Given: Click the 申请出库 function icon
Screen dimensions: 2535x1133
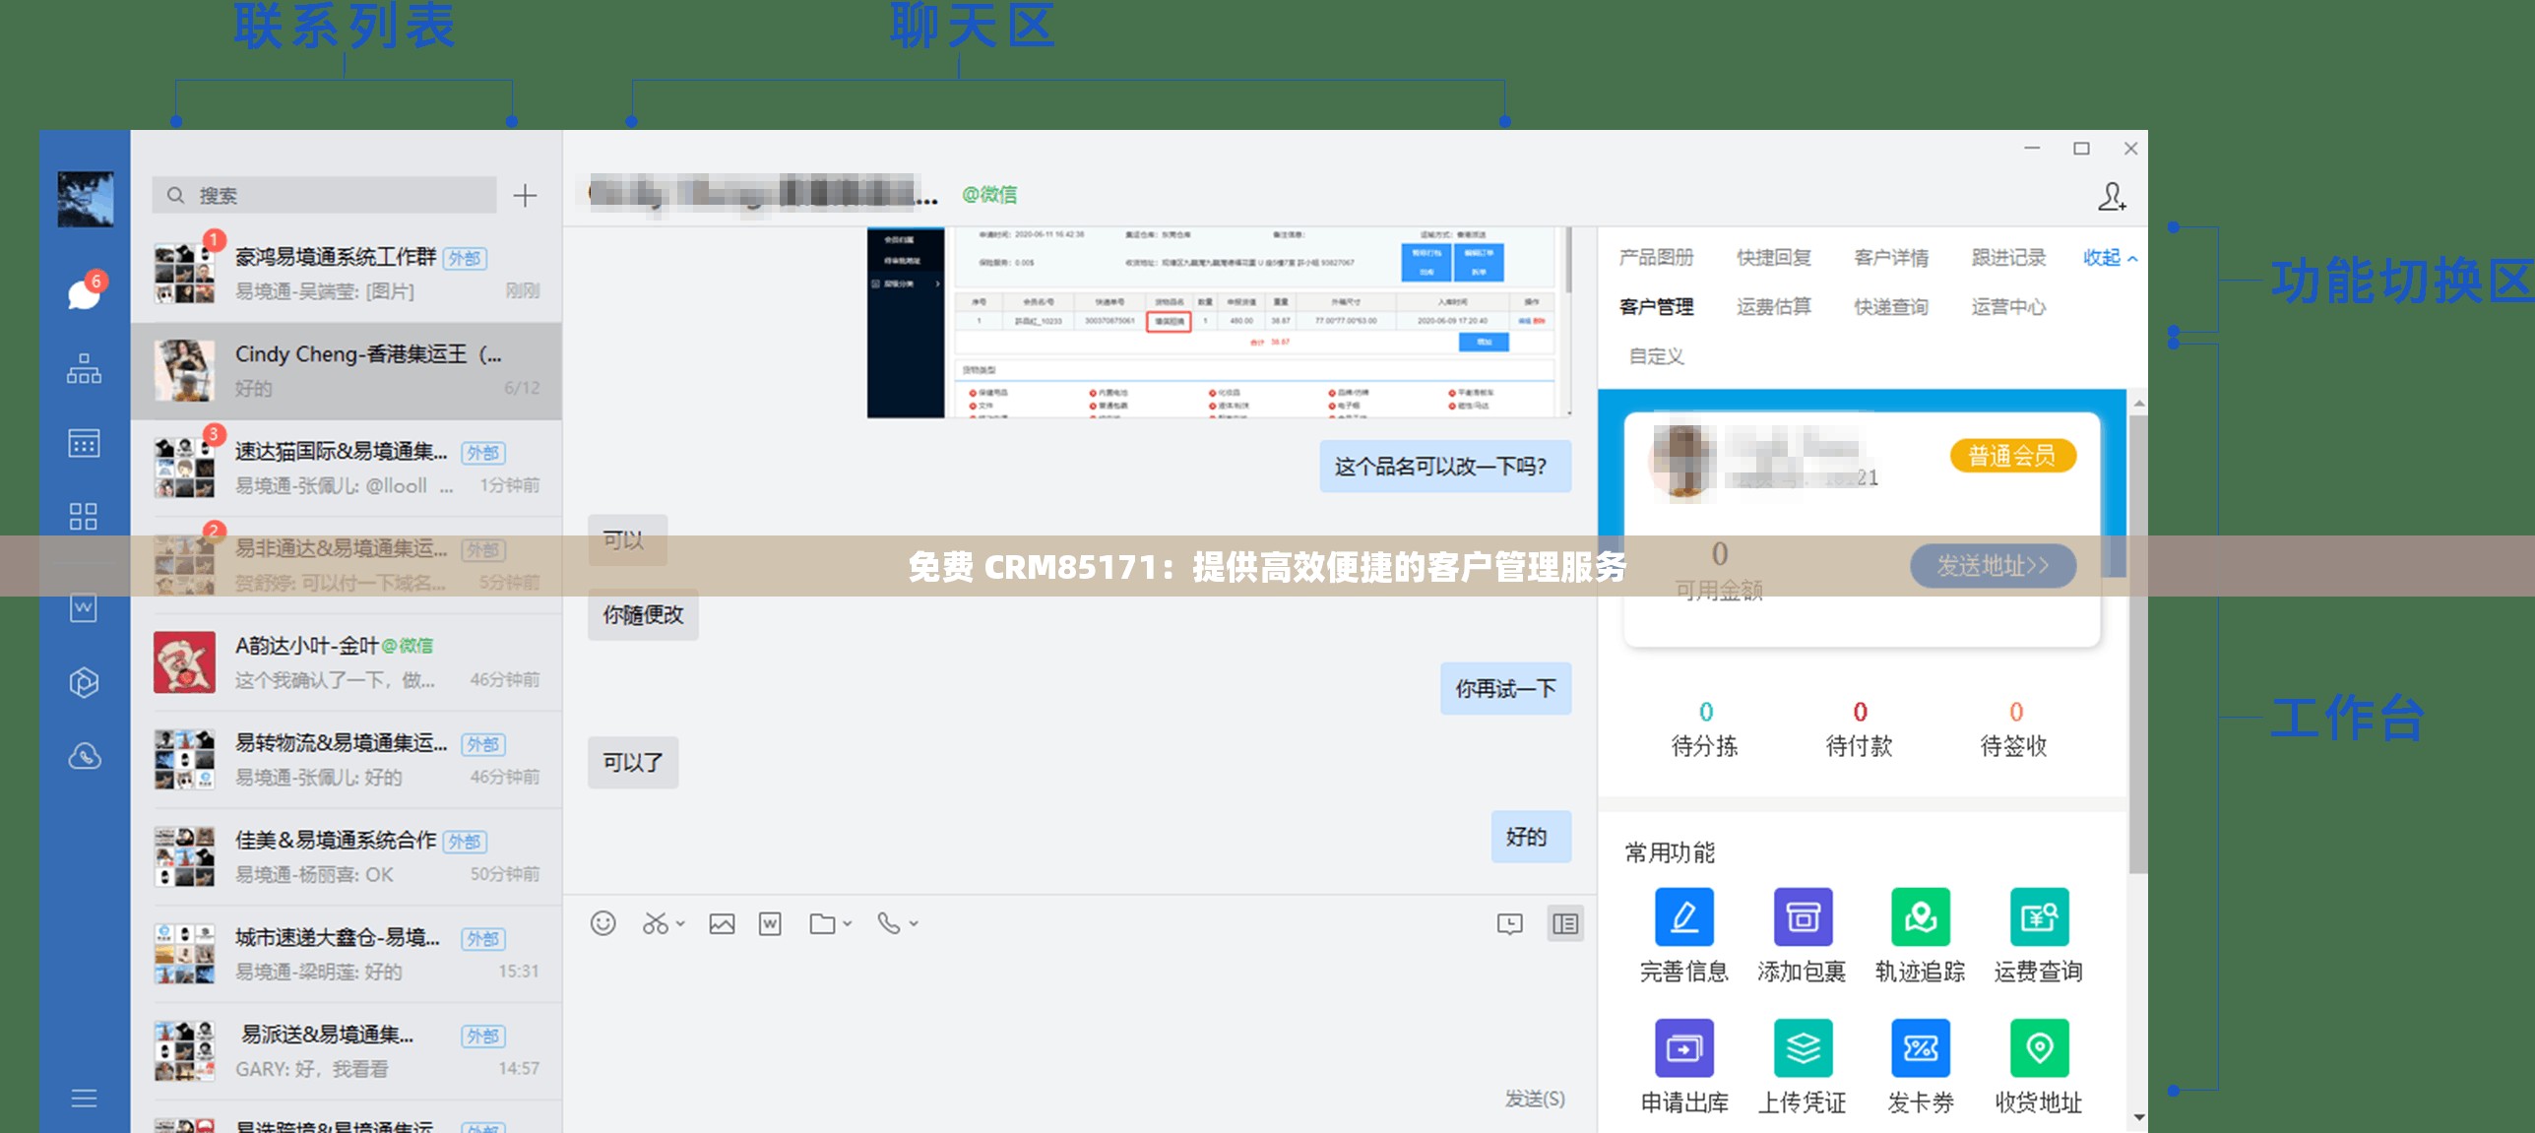Looking at the screenshot, I should [x=1684, y=1048].
